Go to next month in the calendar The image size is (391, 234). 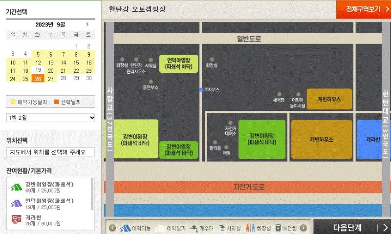(87, 24)
